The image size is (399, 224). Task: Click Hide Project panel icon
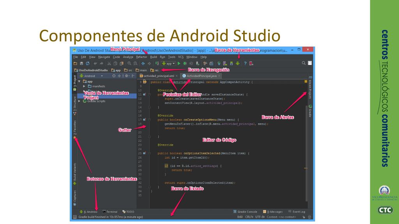[x=133, y=76]
